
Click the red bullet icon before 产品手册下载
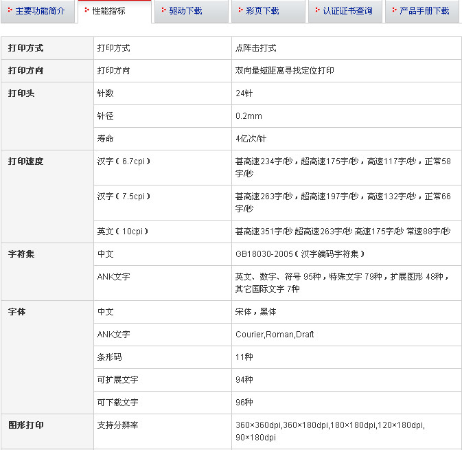(x=394, y=11)
